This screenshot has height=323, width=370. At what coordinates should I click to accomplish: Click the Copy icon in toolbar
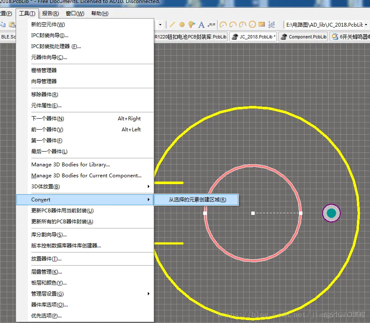point(3,24)
